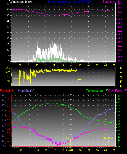Click the red "Rainfall (.in)" legend label

8,91
